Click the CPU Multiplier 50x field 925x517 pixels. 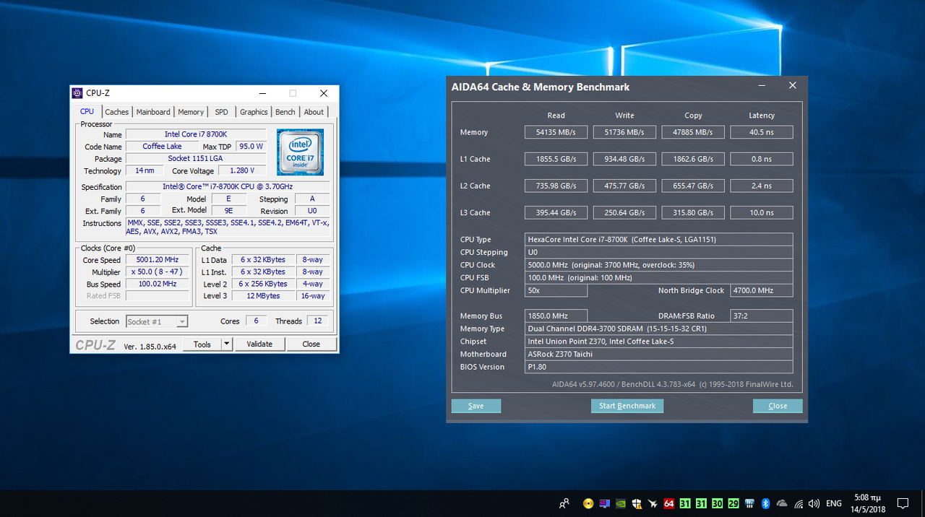point(556,290)
